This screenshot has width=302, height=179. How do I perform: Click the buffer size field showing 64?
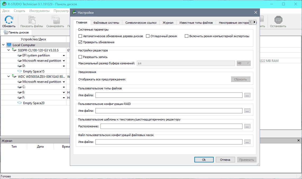pyautogui.click(x=186, y=63)
